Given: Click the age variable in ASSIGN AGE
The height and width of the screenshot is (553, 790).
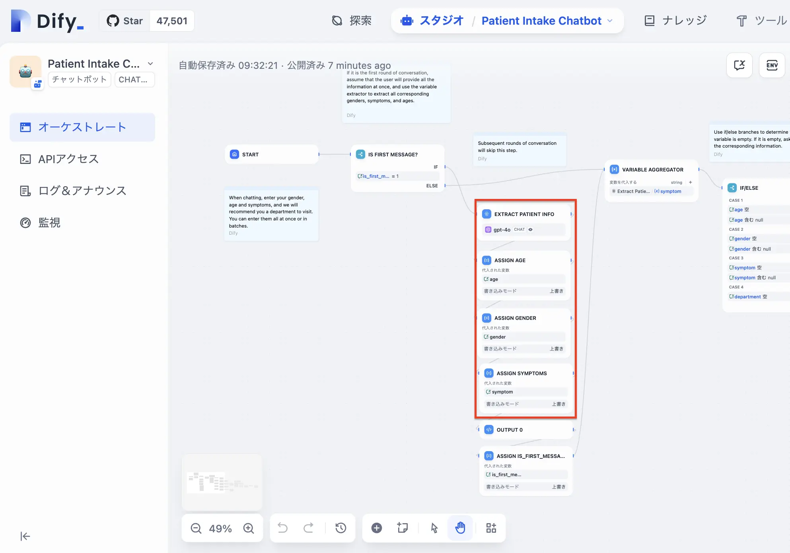Looking at the screenshot, I should coord(524,279).
